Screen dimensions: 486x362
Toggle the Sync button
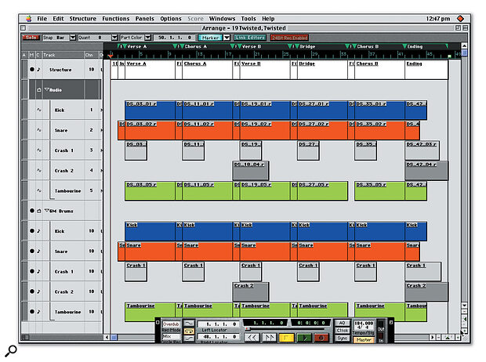(x=343, y=338)
